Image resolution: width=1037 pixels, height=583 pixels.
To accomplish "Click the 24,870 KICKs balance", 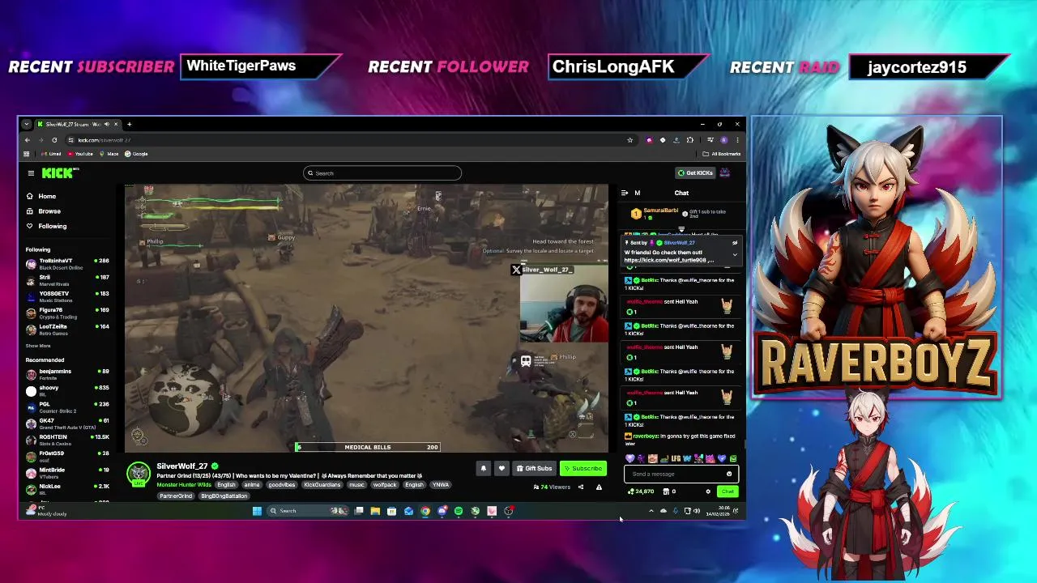I will pyautogui.click(x=641, y=492).
